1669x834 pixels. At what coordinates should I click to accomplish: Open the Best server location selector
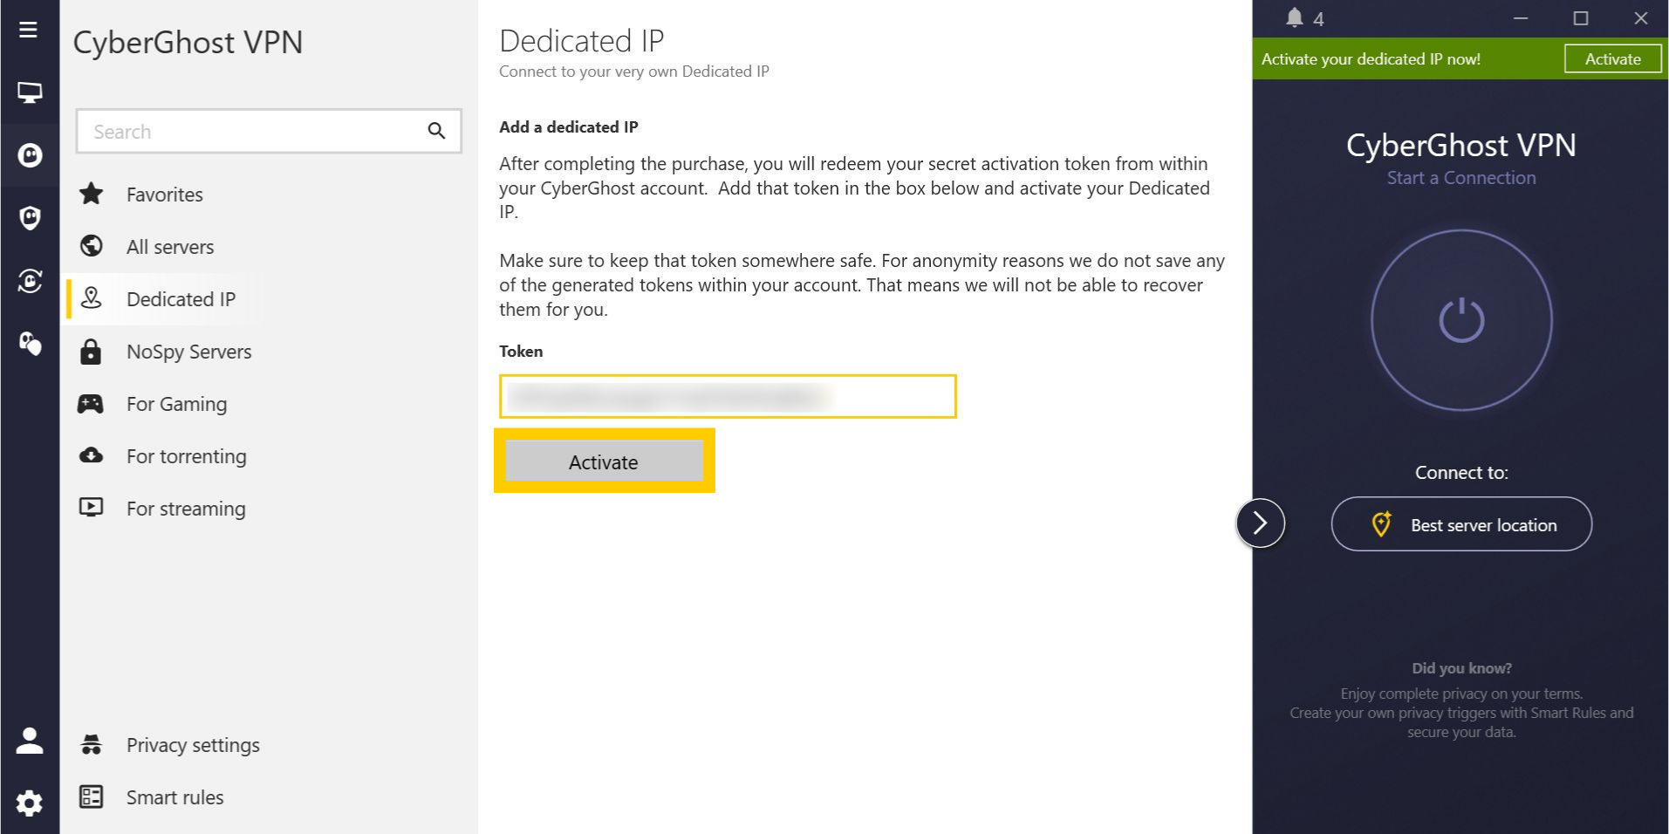[1461, 524]
